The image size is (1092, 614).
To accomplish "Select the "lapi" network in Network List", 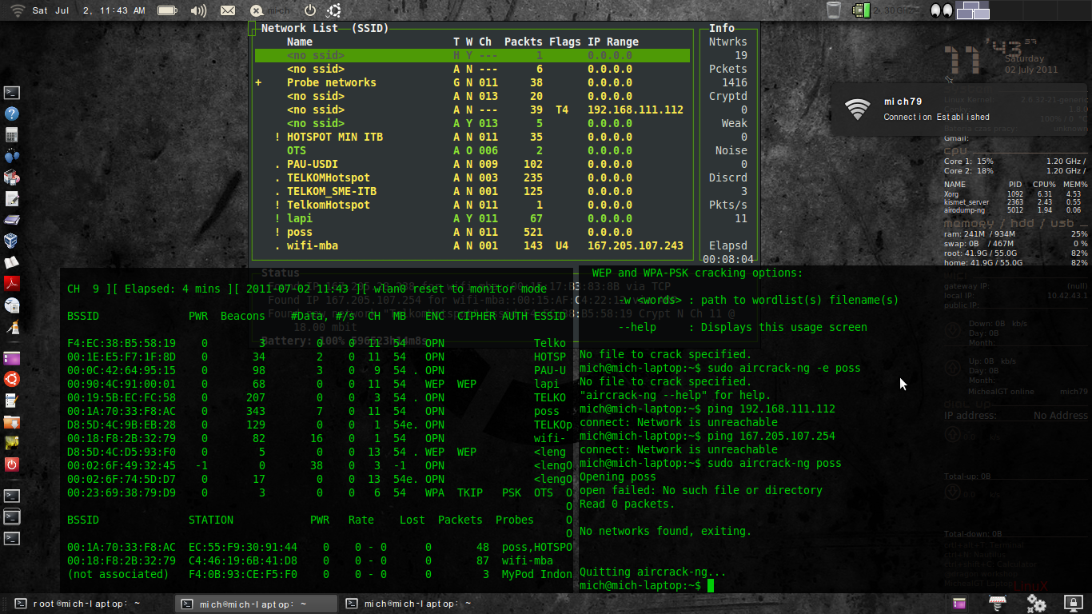I will 300,219.
